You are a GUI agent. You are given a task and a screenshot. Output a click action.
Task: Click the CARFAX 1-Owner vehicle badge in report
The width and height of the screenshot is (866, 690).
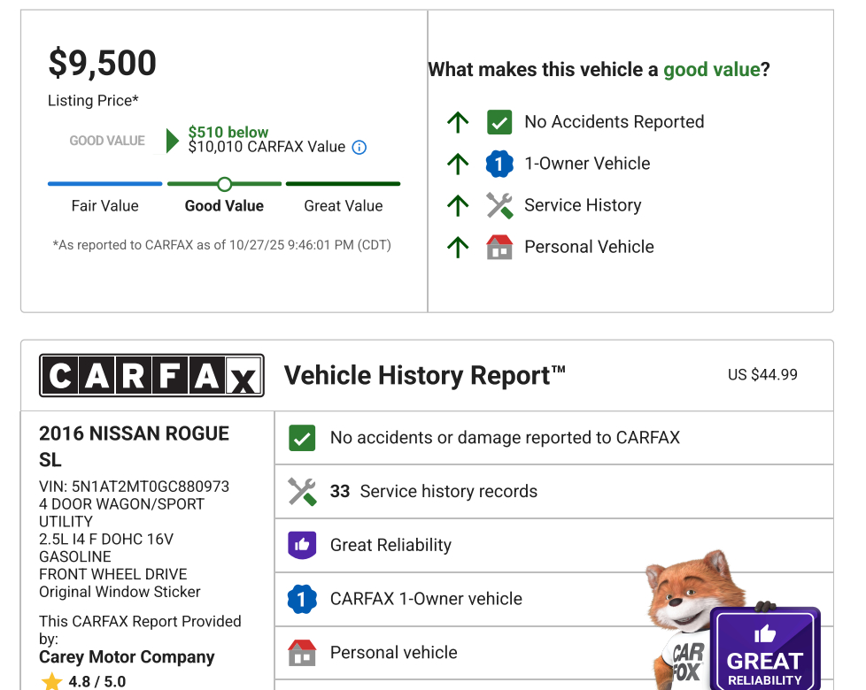pos(302,599)
